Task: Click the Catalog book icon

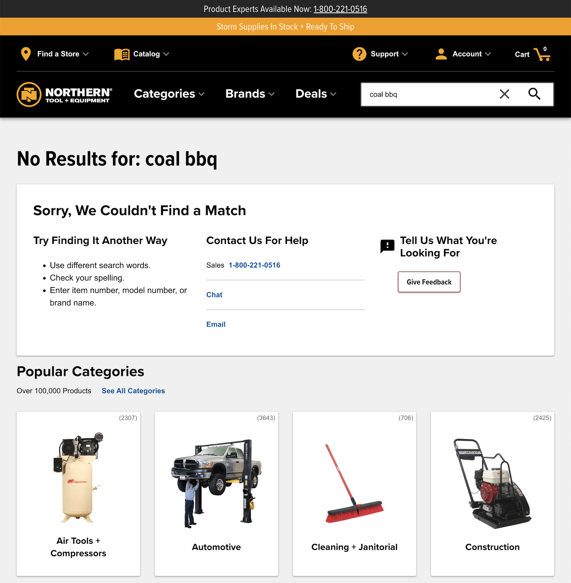Action: point(122,54)
